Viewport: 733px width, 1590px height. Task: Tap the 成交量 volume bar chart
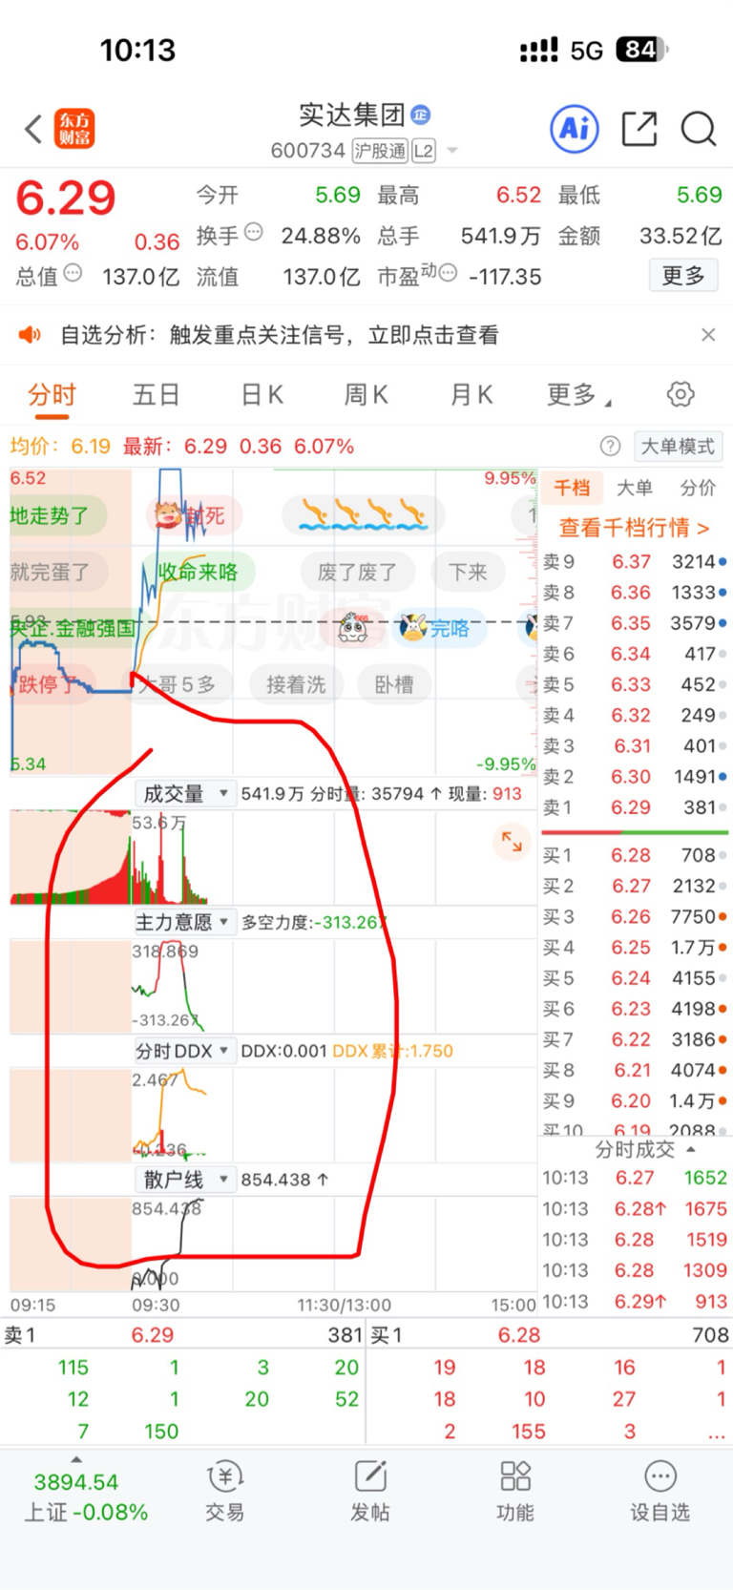pyautogui.click(x=273, y=856)
